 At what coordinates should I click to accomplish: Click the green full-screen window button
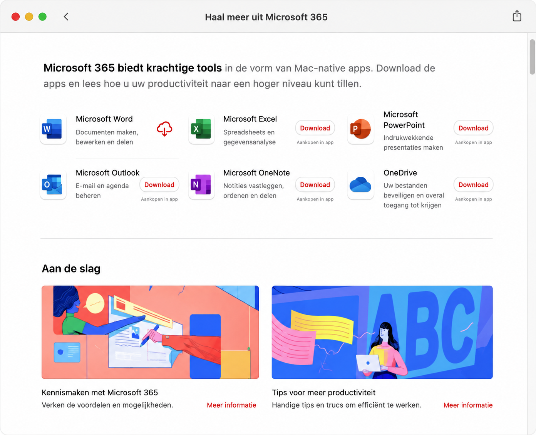[43, 17]
